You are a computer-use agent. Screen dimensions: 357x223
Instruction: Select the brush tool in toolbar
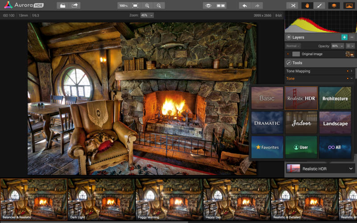point(319,5)
